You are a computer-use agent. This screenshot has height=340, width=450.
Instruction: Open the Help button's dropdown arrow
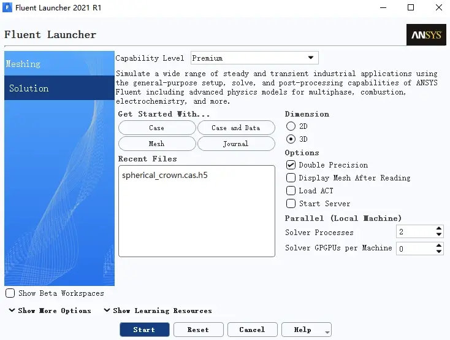coord(327,332)
